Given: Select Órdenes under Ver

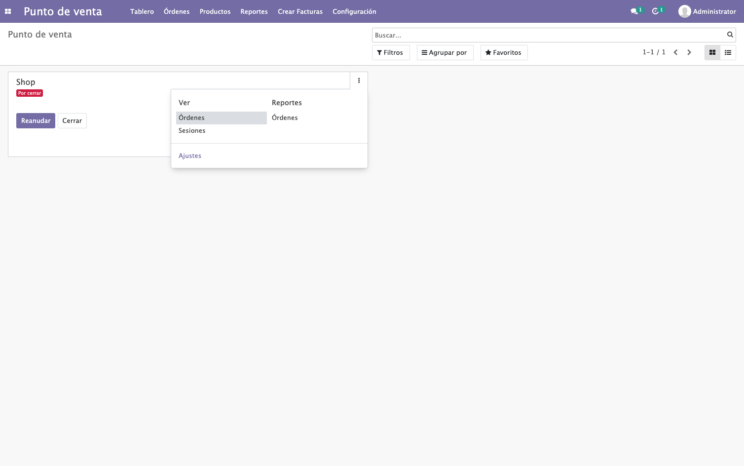Looking at the screenshot, I should pyautogui.click(x=222, y=118).
